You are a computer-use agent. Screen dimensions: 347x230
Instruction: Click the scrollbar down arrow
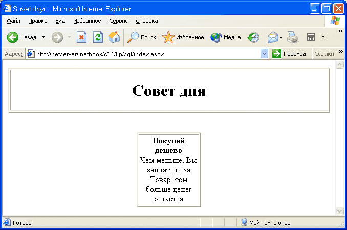(339, 211)
